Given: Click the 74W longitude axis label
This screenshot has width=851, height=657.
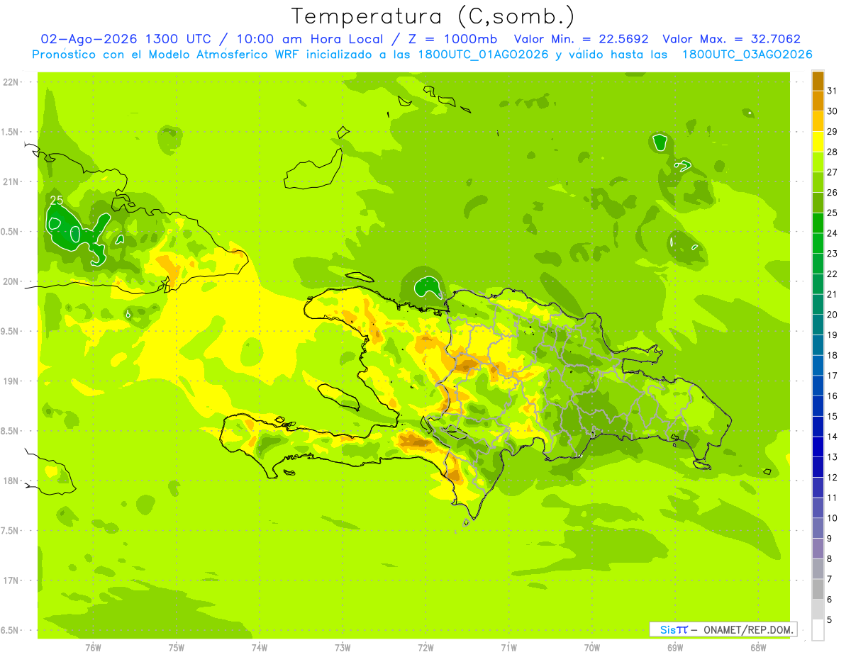Looking at the screenshot, I should pos(260,648).
